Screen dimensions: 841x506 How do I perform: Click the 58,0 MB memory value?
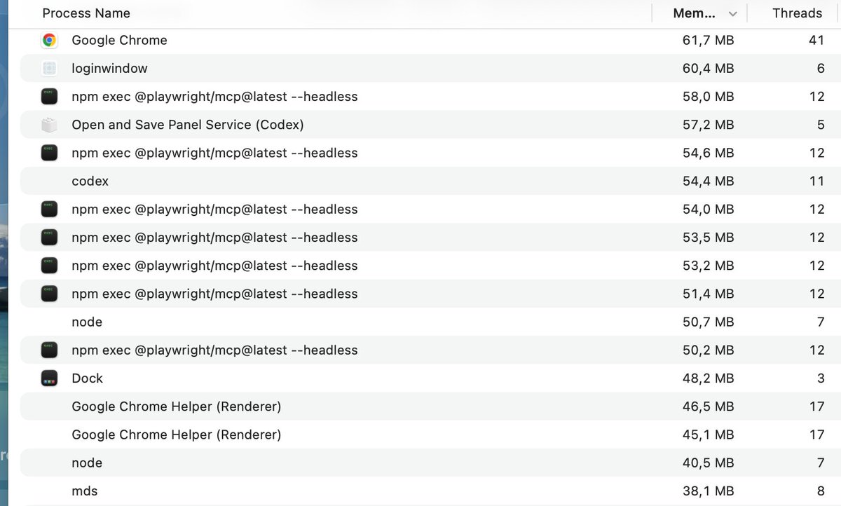[709, 97]
